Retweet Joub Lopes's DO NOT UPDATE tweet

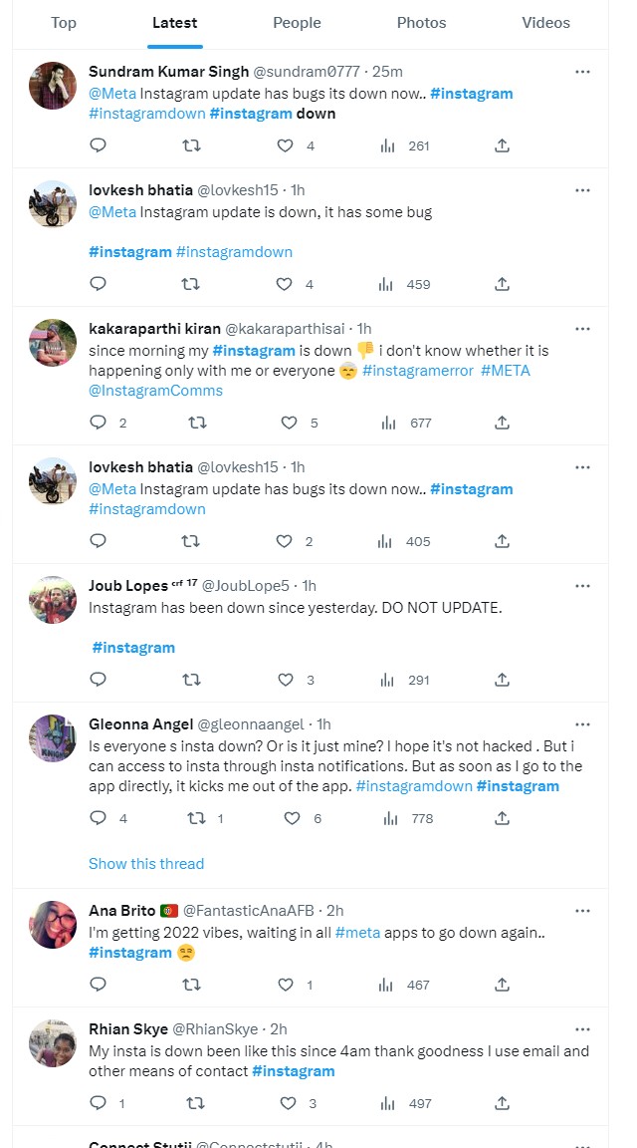[191, 680]
